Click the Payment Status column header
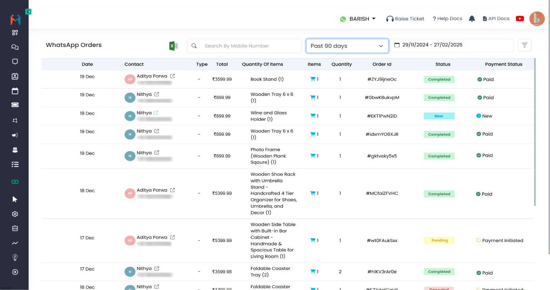550x290 pixels. pos(504,64)
